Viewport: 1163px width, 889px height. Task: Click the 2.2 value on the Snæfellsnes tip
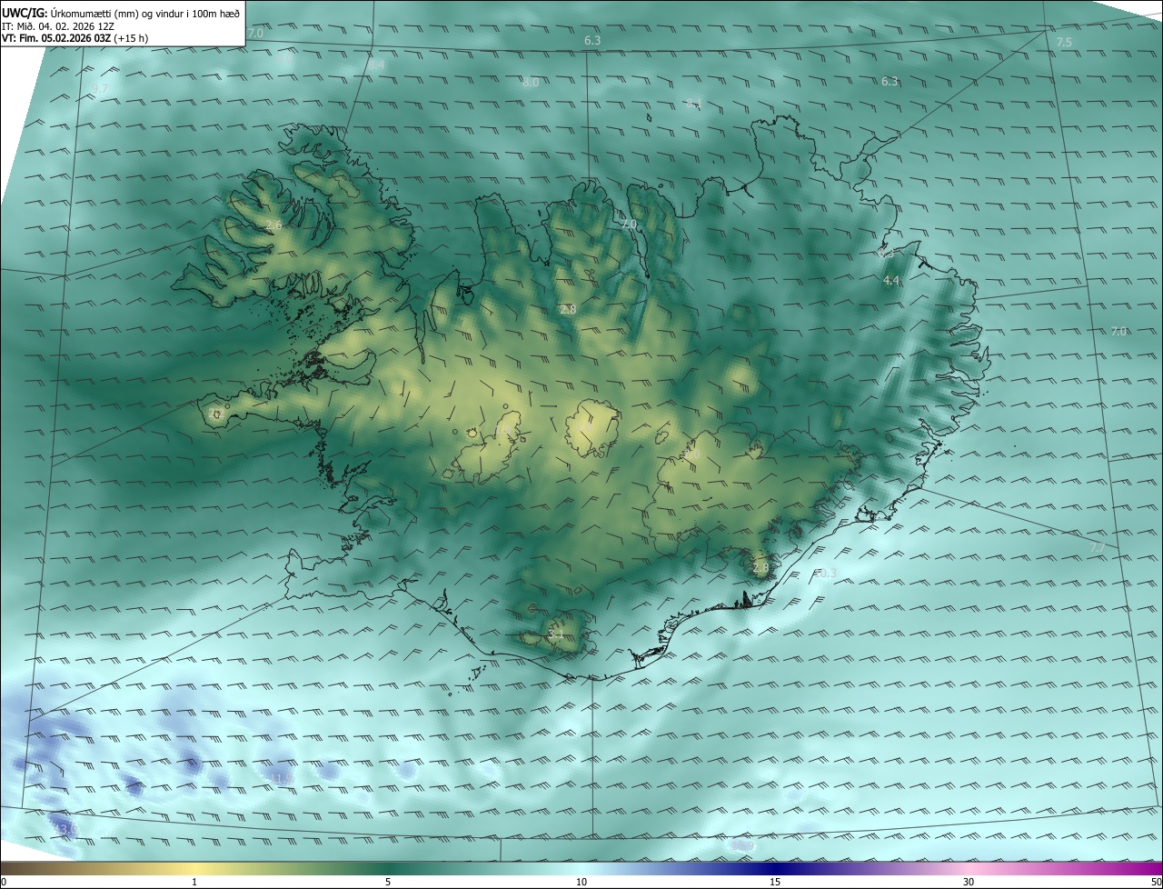216,414
